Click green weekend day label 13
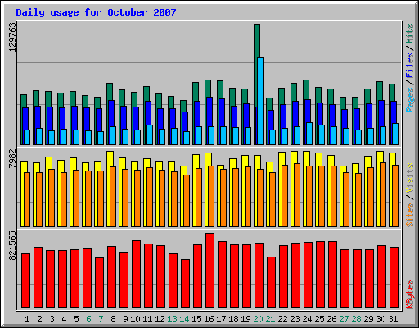Screen dimensions: 419x328 tap(172, 319)
